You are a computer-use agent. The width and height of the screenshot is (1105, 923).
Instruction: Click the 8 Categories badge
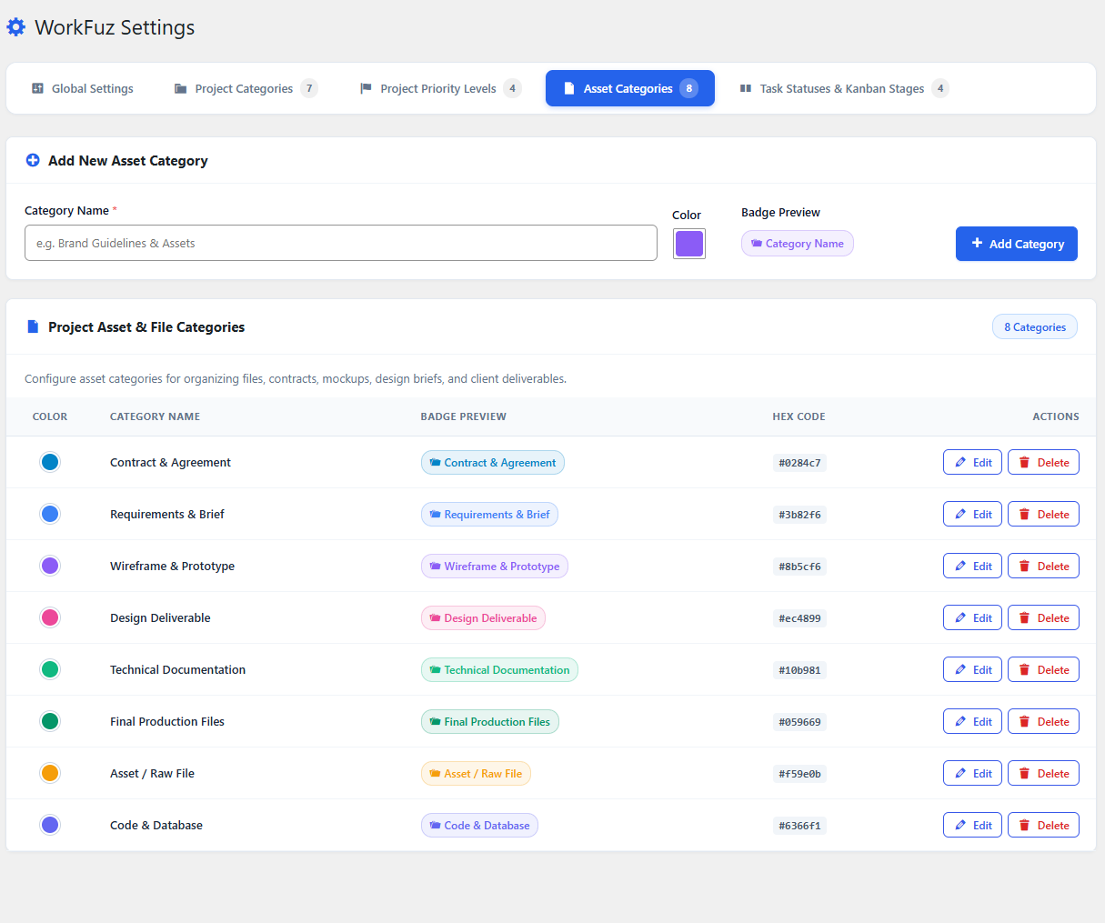click(x=1035, y=327)
